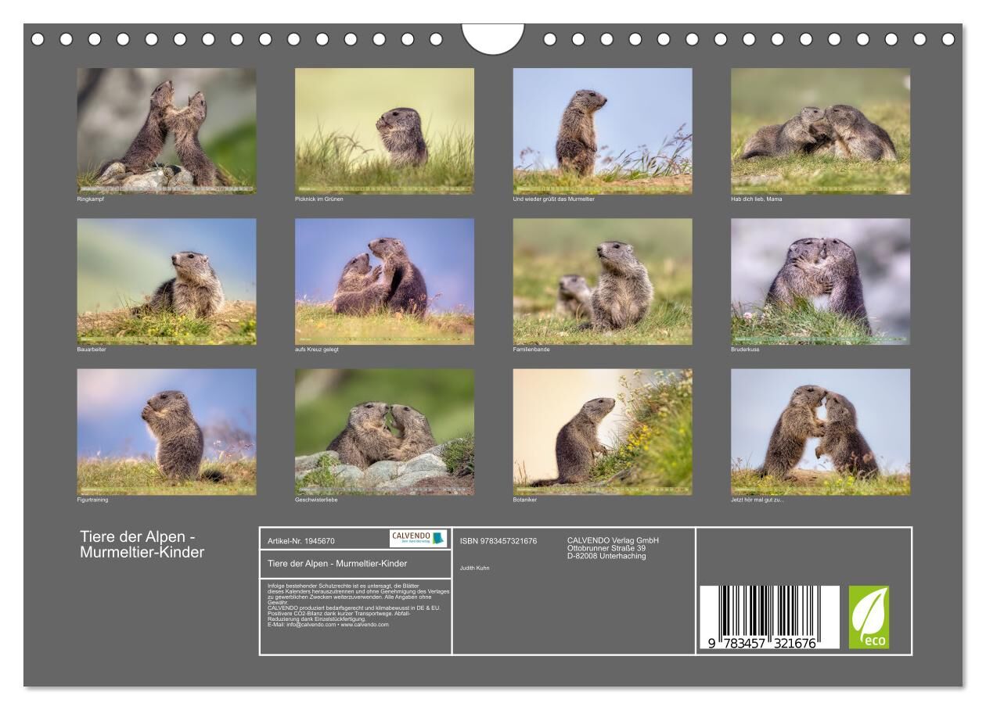Image resolution: width=986 pixels, height=710 pixels.
Task: Select the 'Picknick im Grünen' thumbnail
Action: [383, 131]
